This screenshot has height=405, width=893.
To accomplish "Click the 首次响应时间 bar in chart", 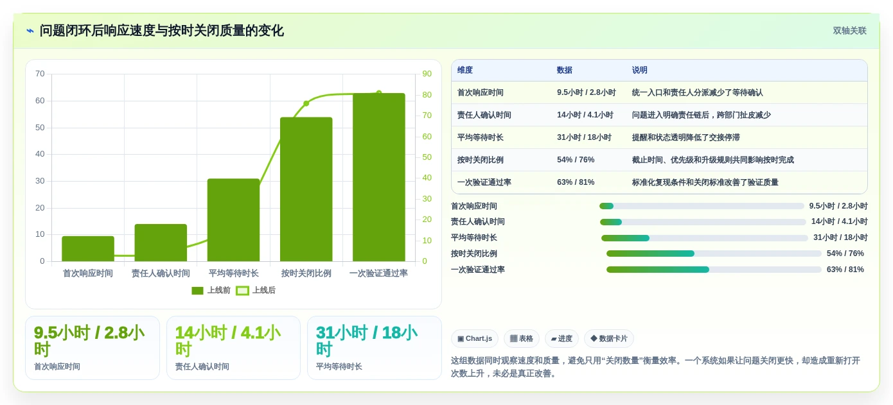I will click(88, 249).
